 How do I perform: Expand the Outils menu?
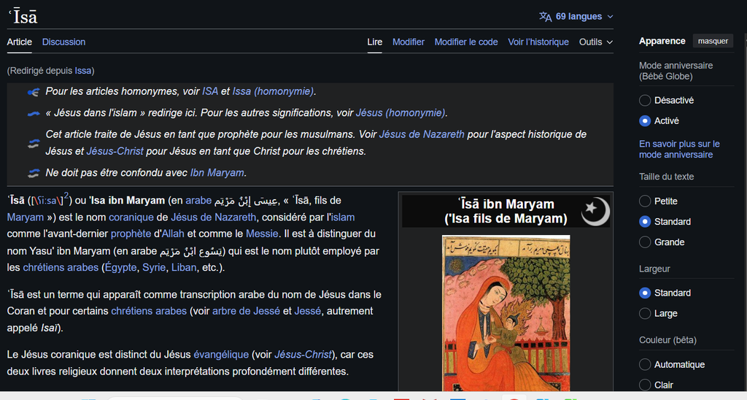(x=595, y=42)
